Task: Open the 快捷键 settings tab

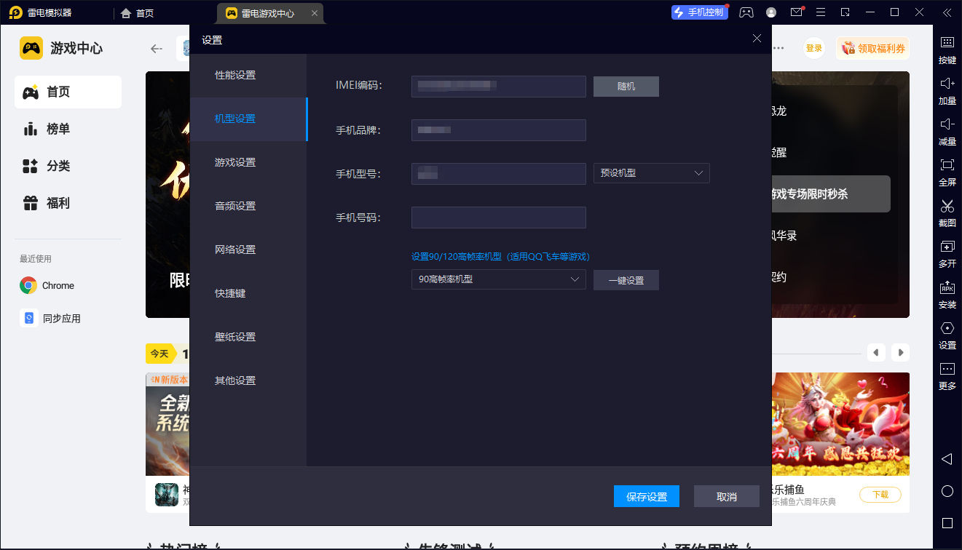Action: click(230, 294)
